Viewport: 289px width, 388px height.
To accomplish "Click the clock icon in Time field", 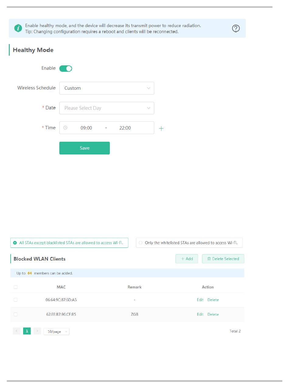I will pos(65,128).
